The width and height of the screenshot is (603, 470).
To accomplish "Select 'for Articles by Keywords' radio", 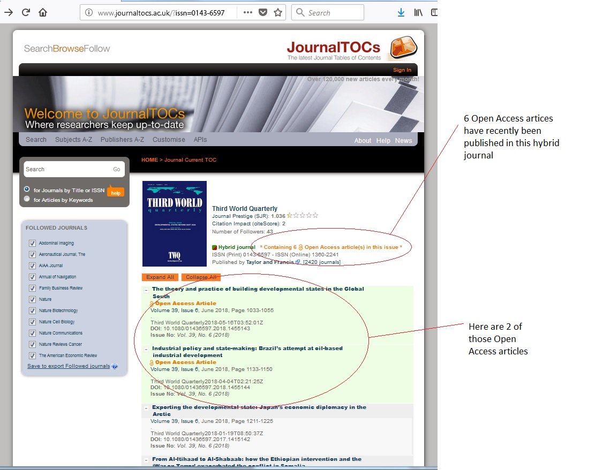I will [27, 199].
